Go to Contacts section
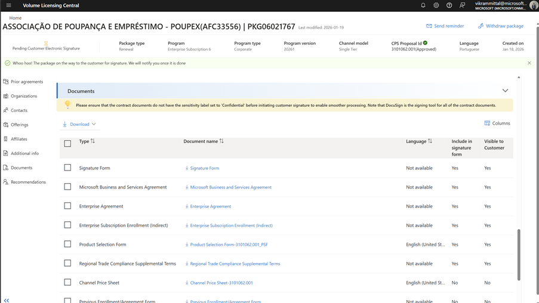Screen dimensions: 539x303 point(19,110)
